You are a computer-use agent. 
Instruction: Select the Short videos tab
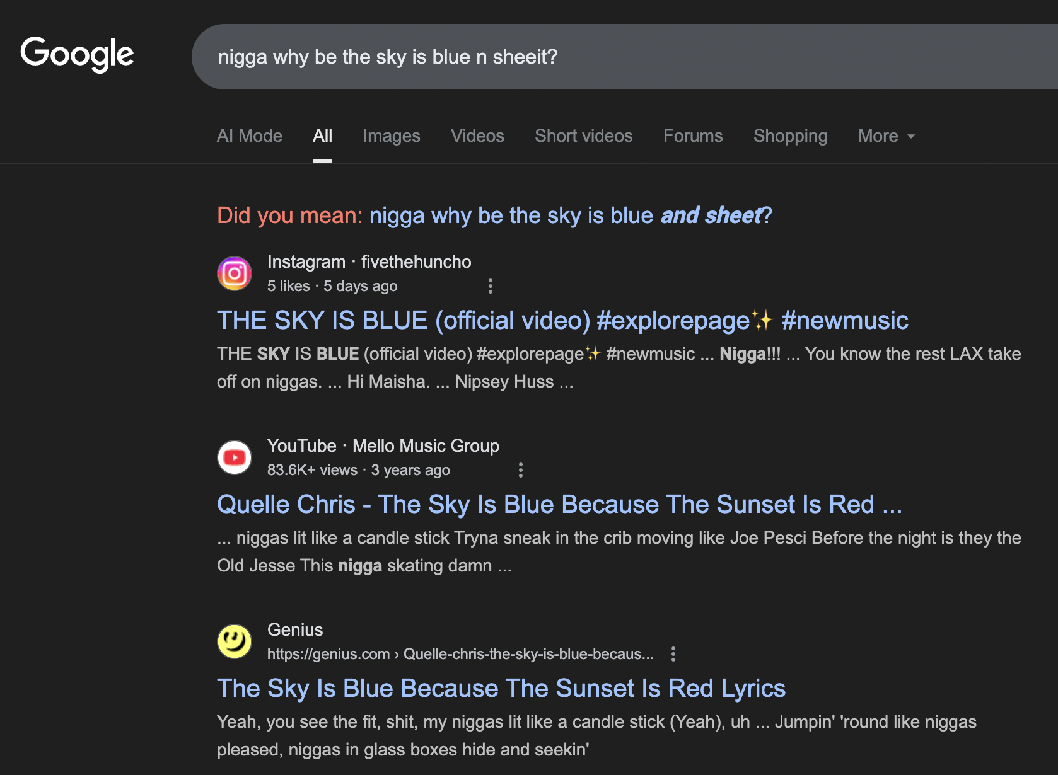coord(583,136)
